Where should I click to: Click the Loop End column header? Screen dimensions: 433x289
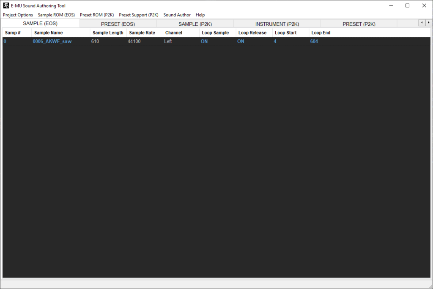(x=327, y=33)
